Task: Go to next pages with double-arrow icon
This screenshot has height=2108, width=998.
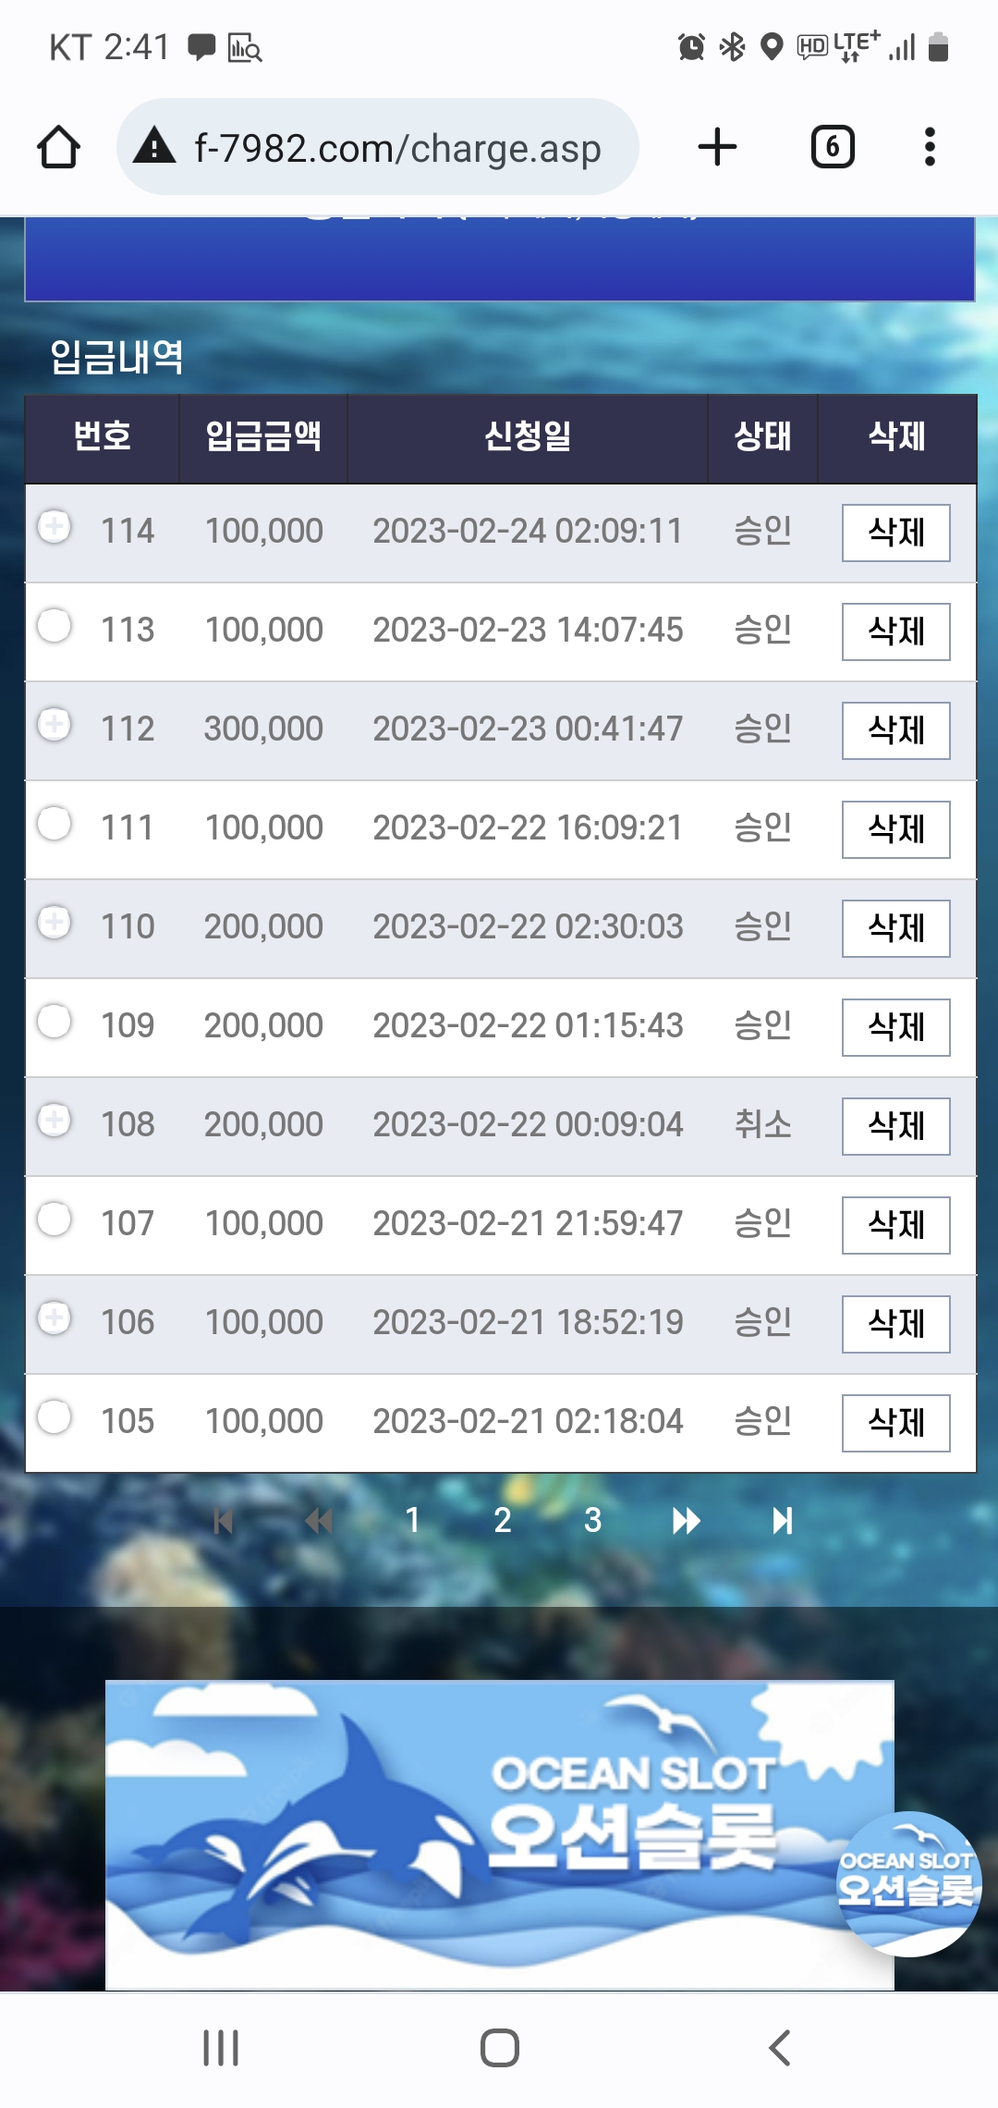Action: (686, 1520)
